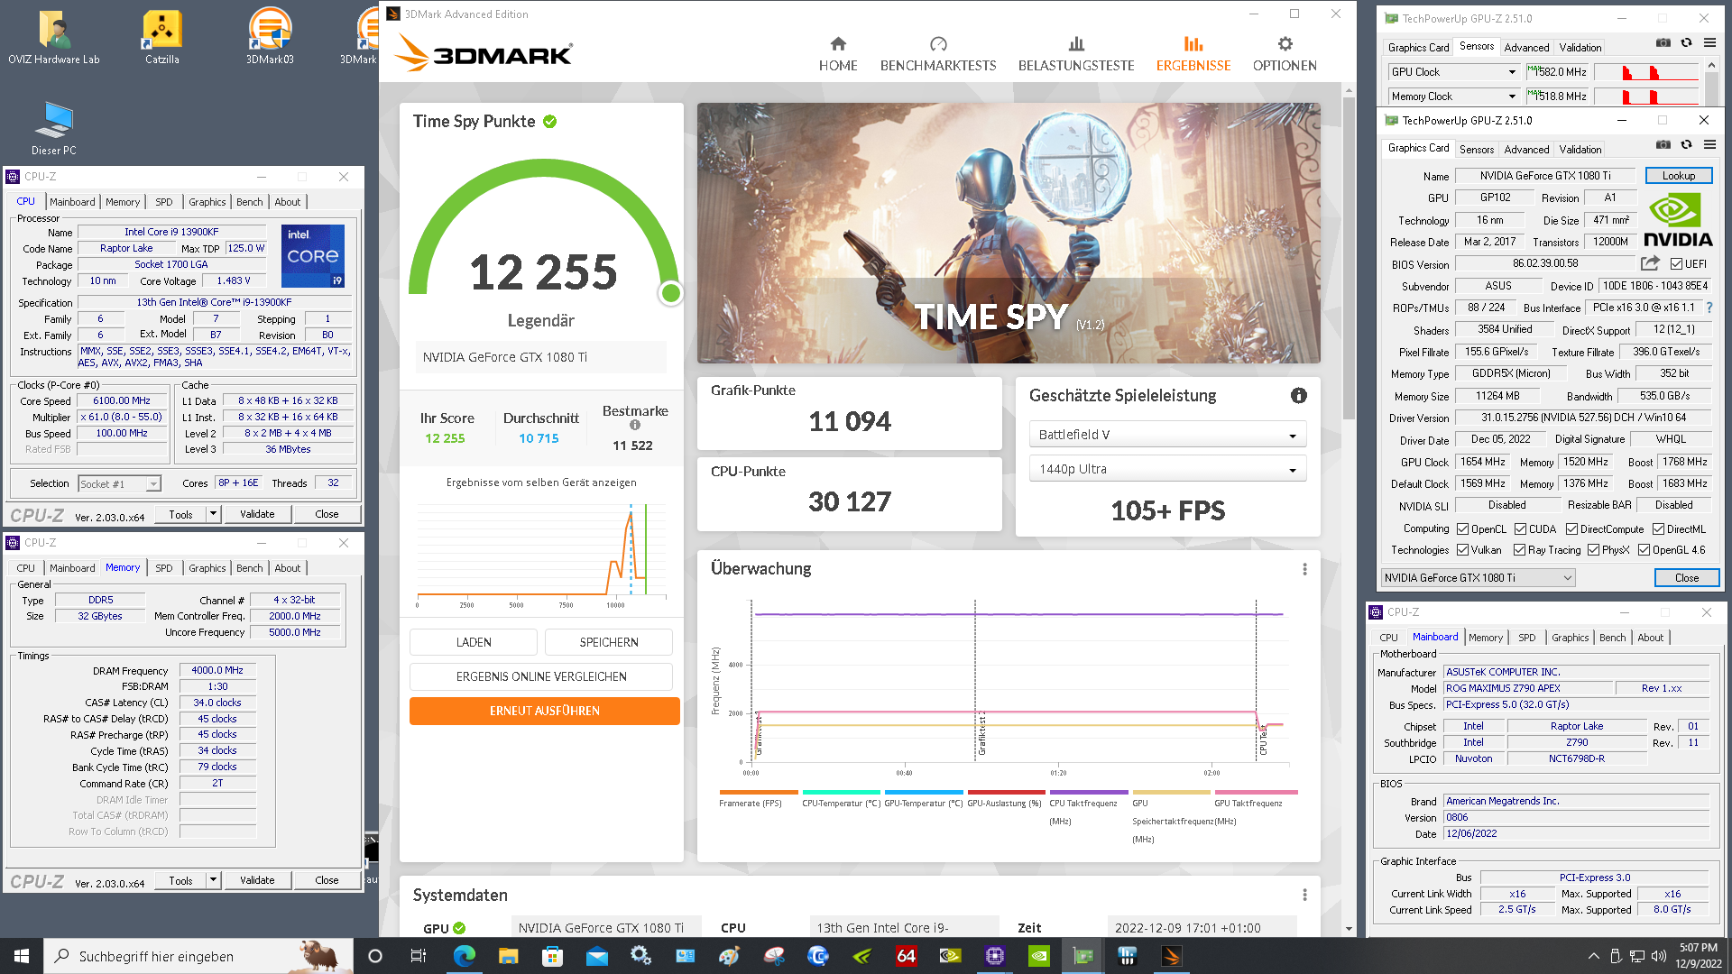Click the LADEN button
The height and width of the screenshot is (974, 1732).
[474, 642]
